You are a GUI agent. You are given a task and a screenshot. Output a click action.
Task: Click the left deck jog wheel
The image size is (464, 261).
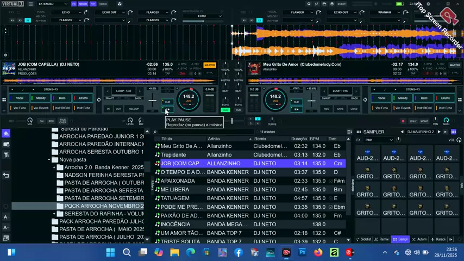coord(189,98)
